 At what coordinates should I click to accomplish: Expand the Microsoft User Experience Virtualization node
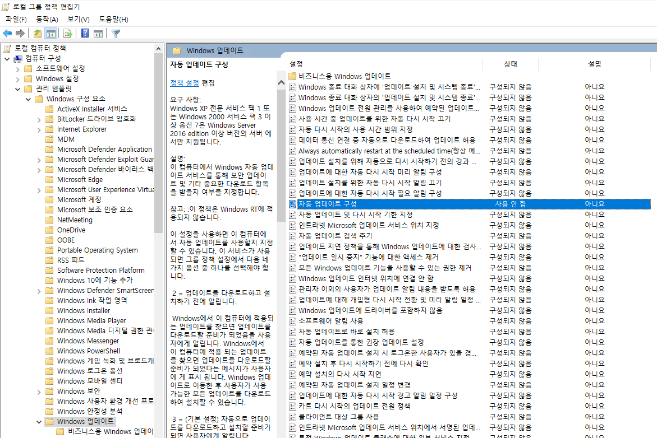click(x=39, y=190)
